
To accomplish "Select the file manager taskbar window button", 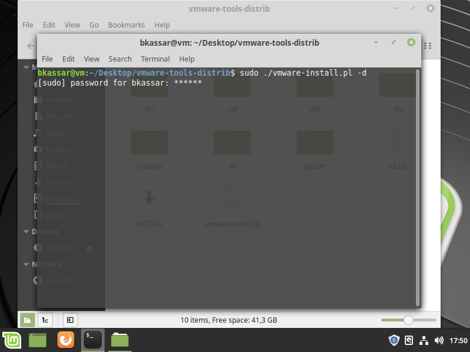I will (x=120, y=340).
